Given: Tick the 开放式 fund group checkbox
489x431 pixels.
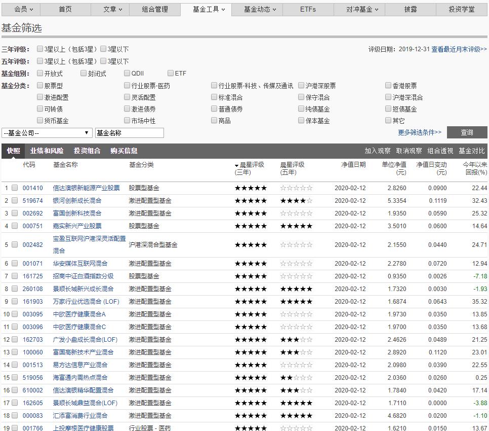Looking at the screenshot, I should (x=40, y=73).
